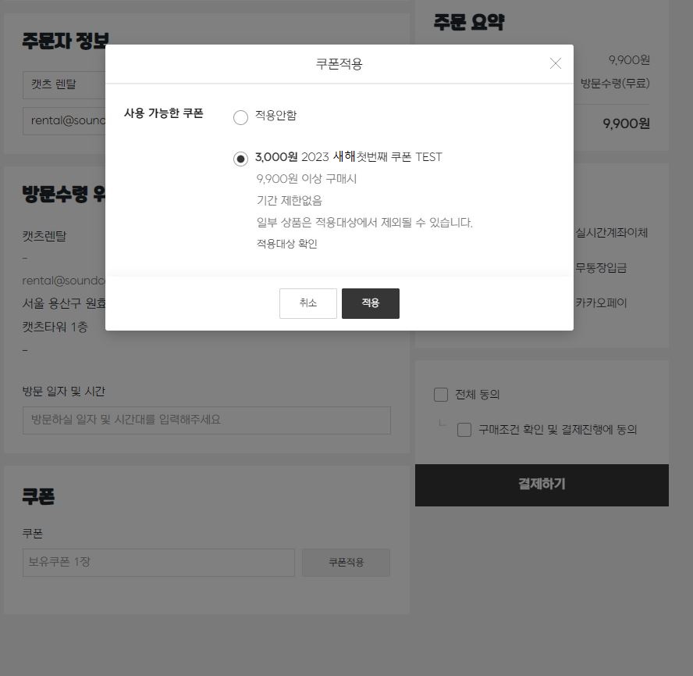
Task: Click the 쿠폰적용 button in coupon section
Action: point(346,562)
